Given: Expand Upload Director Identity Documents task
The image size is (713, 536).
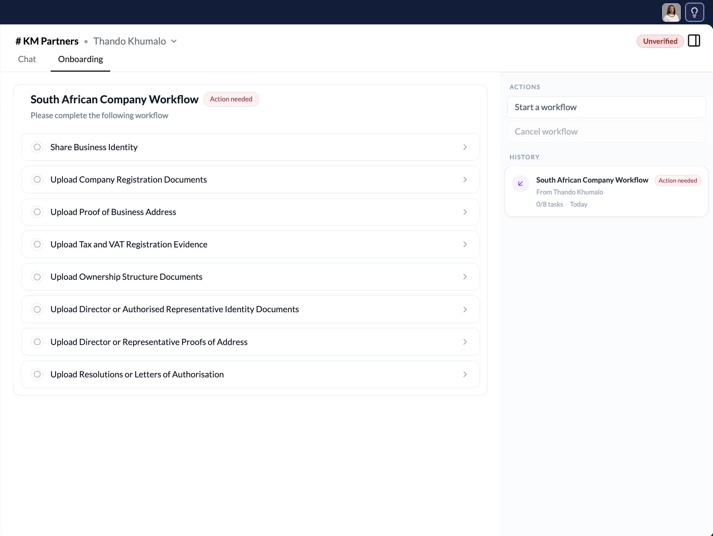Looking at the screenshot, I should click(465, 309).
